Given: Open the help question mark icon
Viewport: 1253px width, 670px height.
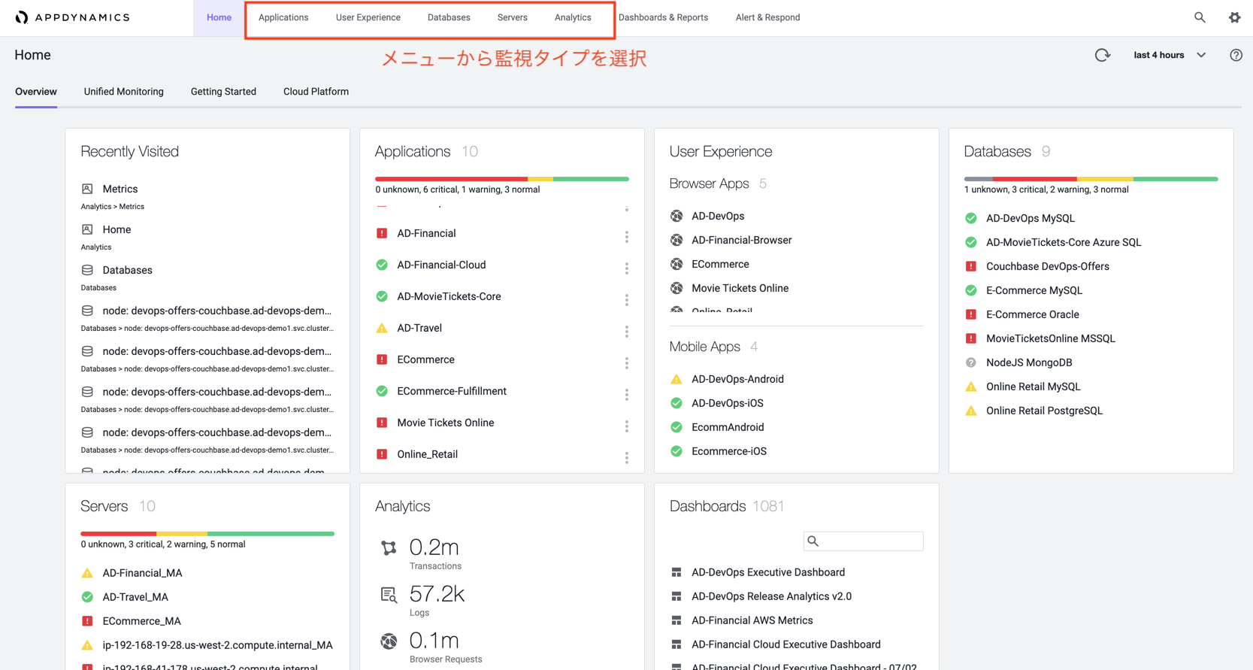Looking at the screenshot, I should pyautogui.click(x=1236, y=55).
